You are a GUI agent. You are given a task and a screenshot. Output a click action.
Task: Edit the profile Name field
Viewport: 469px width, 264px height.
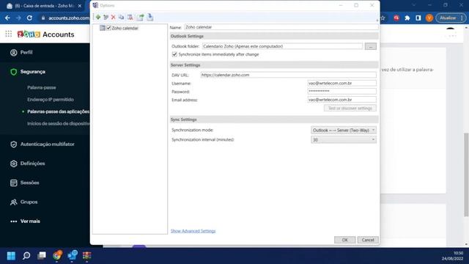281,27
